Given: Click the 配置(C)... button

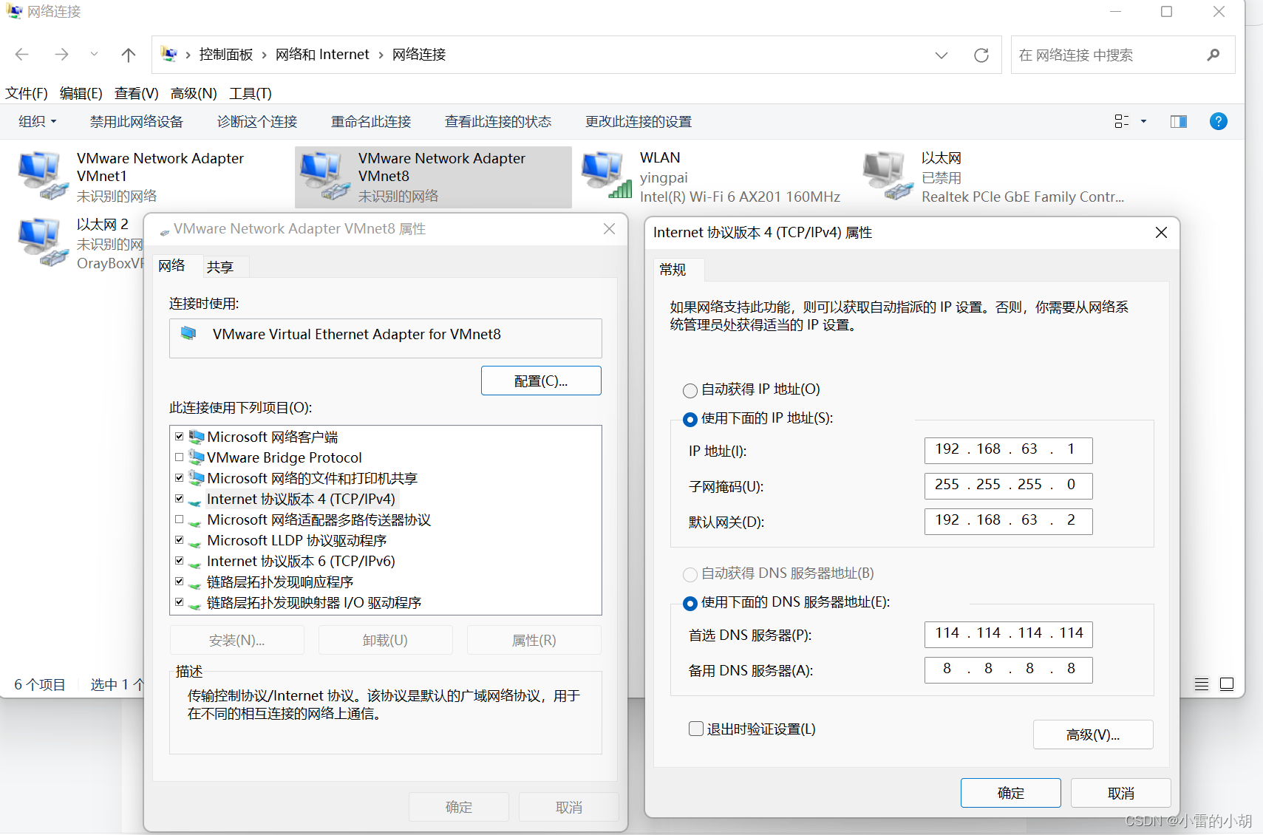Looking at the screenshot, I should [x=541, y=381].
